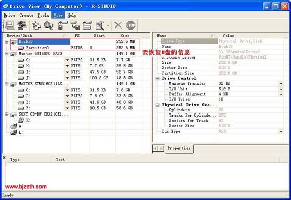
Task: Click the create region toolbar icon
Action: tap(87, 25)
